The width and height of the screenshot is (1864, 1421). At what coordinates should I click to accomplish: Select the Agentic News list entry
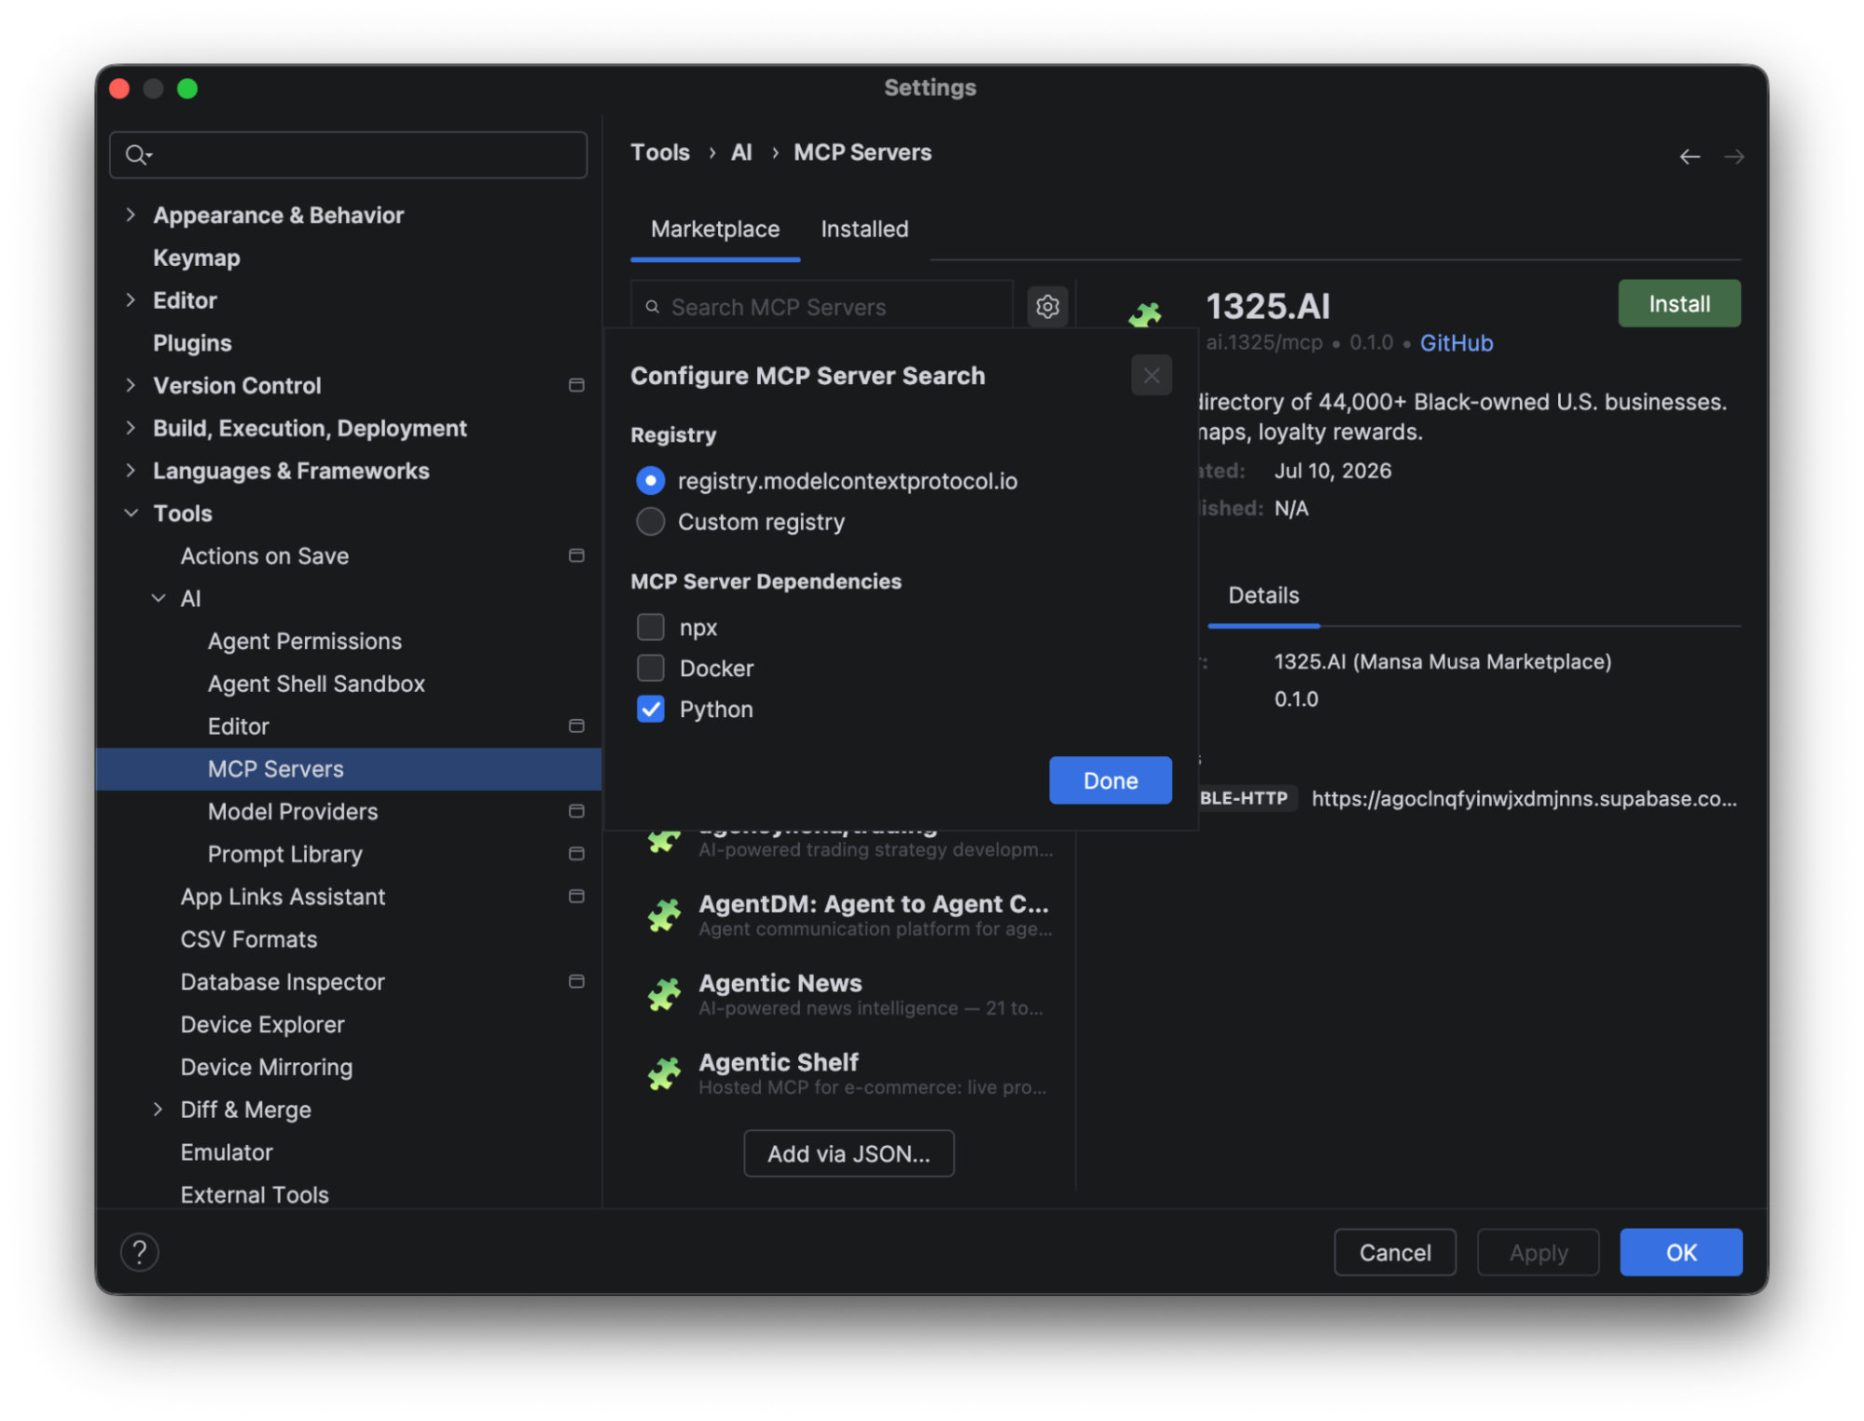(x=850, y=994)
